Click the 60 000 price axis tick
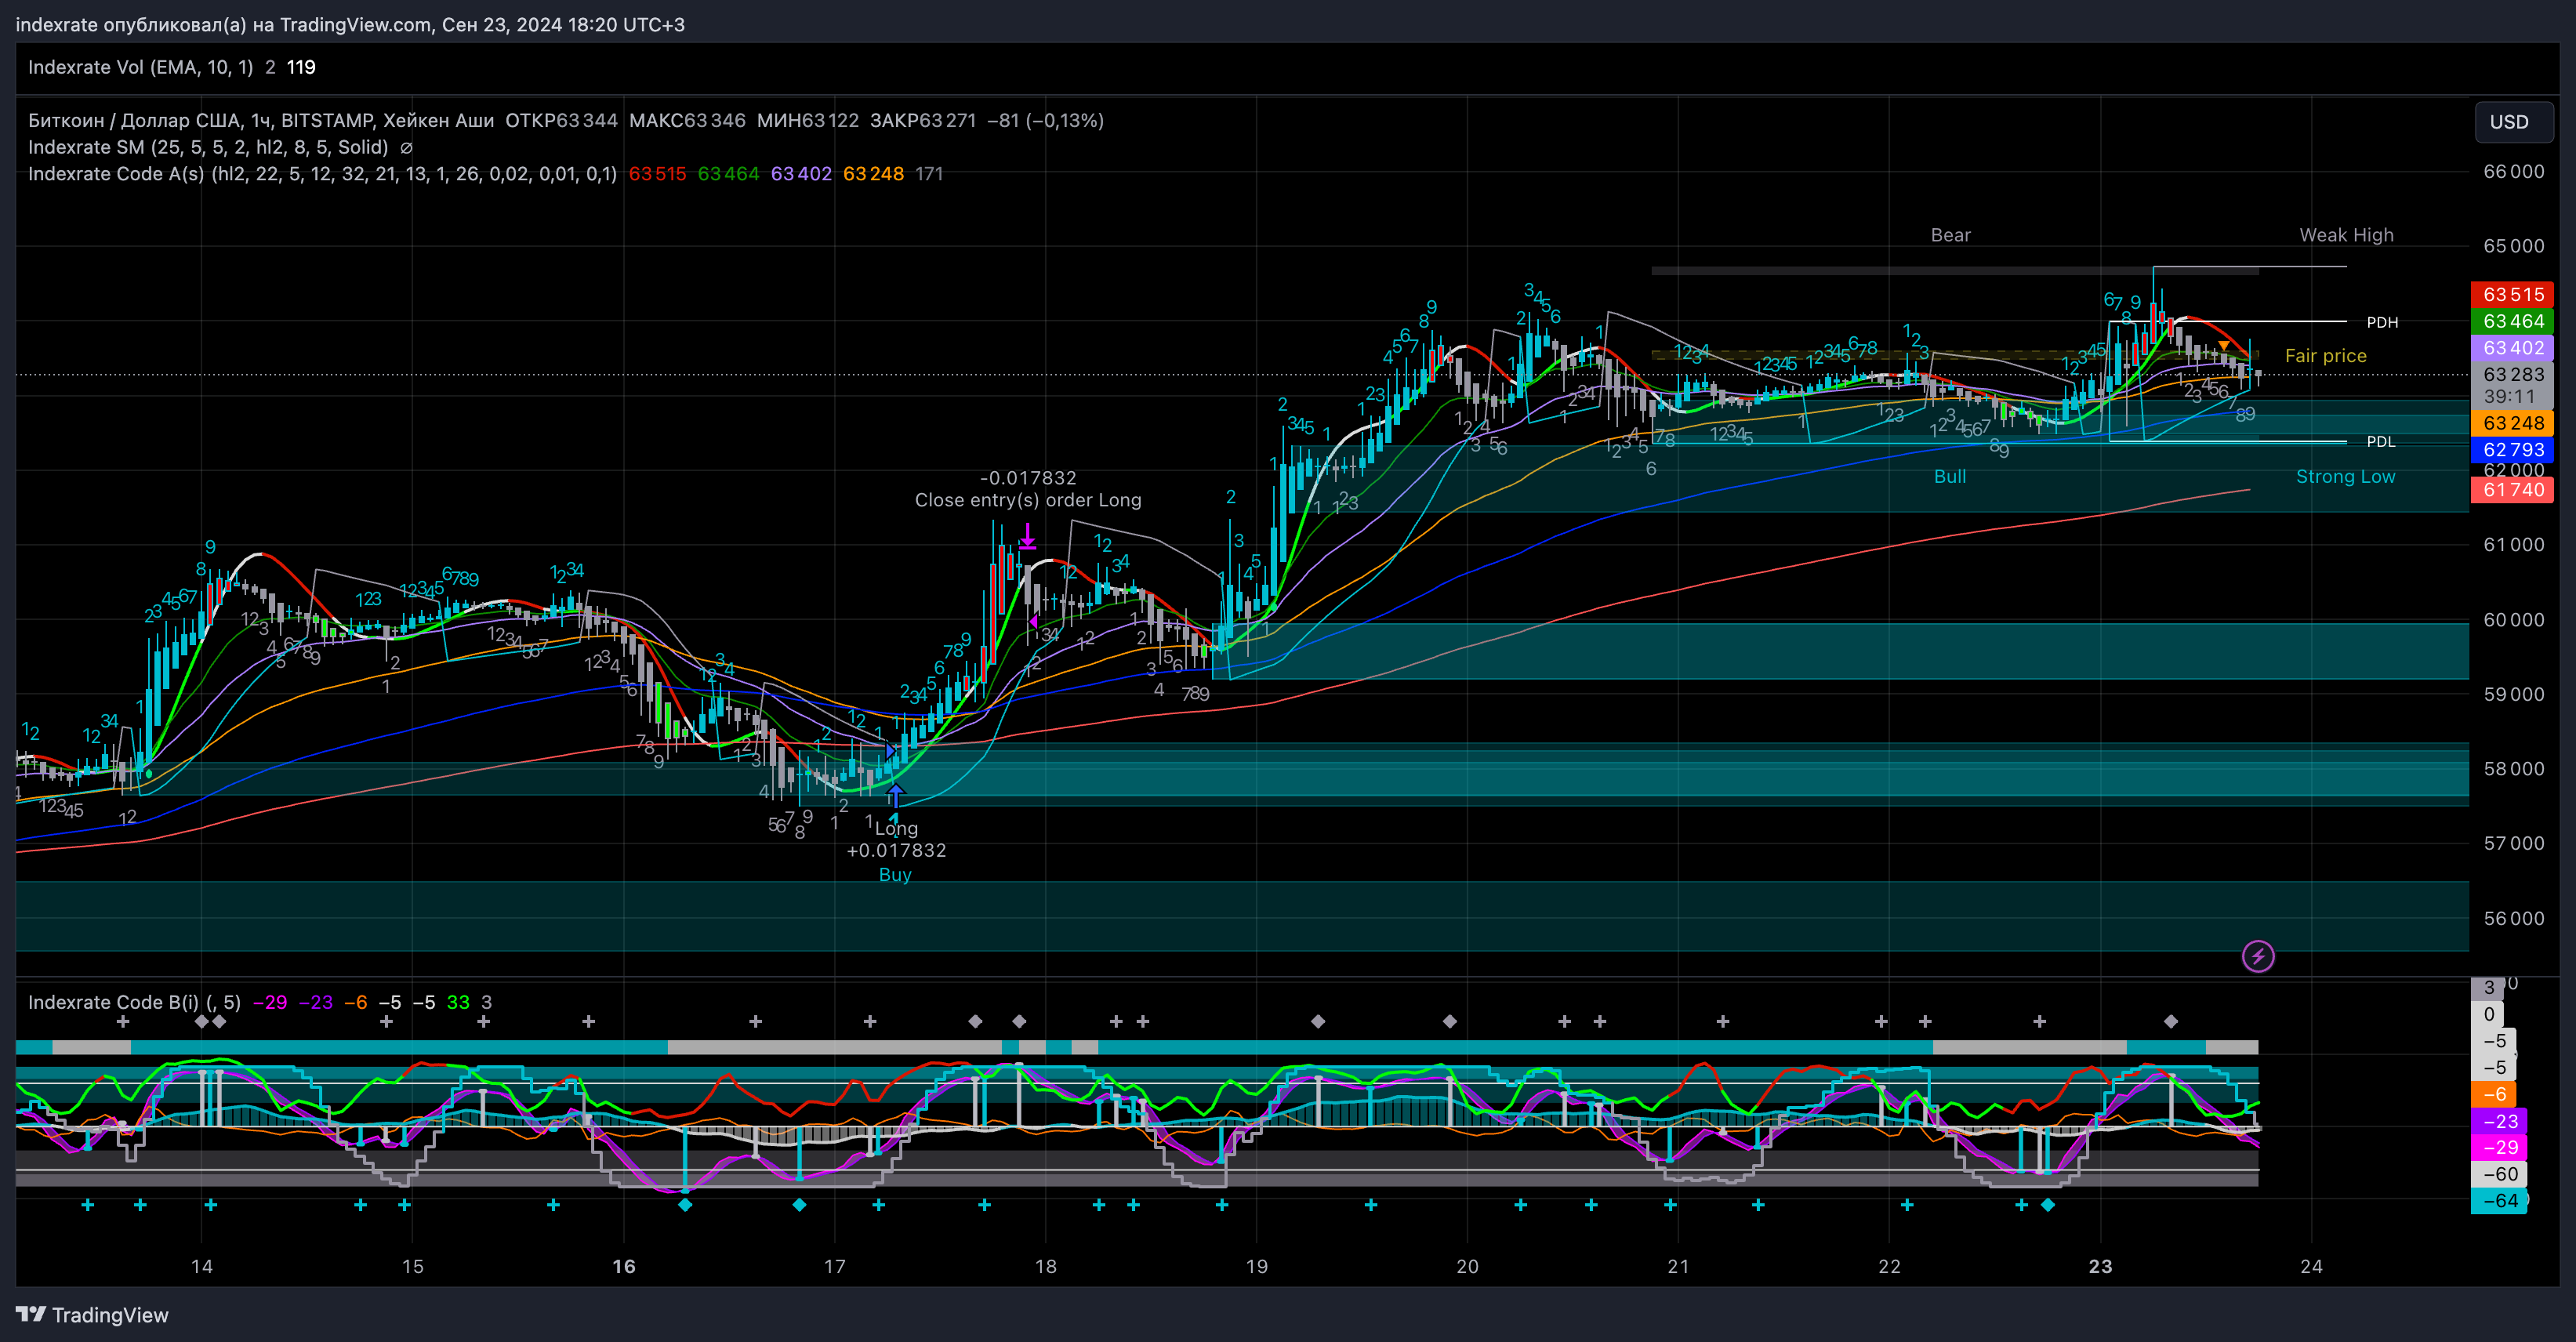The image size is (2576, 1342). click(x=2513, y=620)
